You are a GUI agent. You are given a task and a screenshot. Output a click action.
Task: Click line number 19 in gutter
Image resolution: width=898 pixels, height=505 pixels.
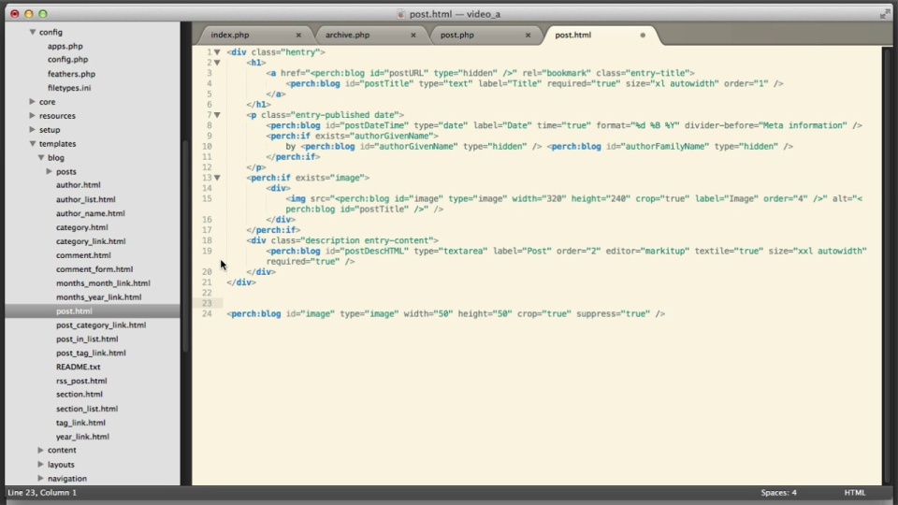pyautogui.click(x=207, y=251)
